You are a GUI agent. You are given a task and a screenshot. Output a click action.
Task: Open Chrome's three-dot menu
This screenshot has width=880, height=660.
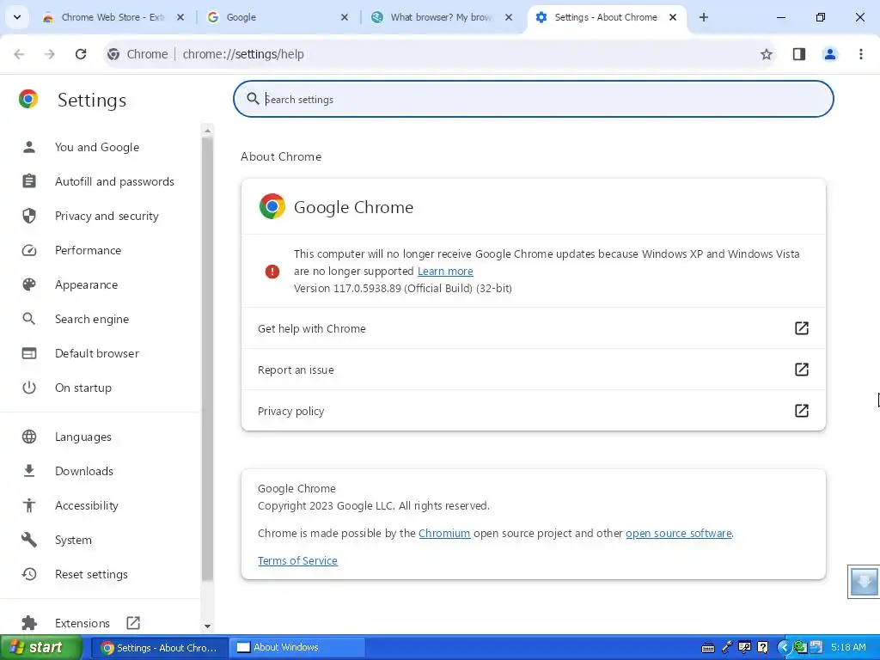click(x=860, y=54)
